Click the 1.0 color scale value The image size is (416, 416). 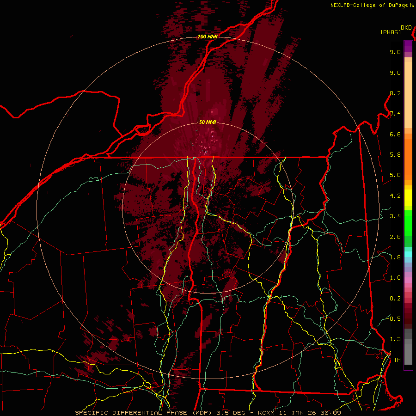[x=395, y=278]
